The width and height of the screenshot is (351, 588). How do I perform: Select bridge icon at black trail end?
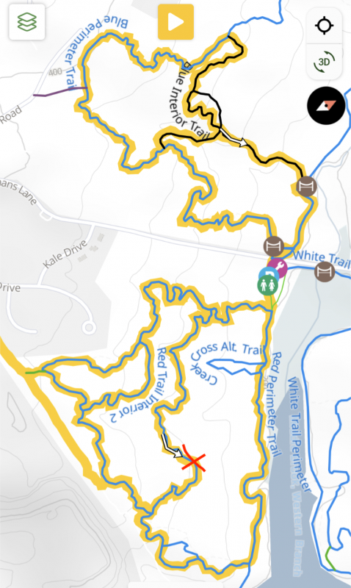(x=306, y=186)
